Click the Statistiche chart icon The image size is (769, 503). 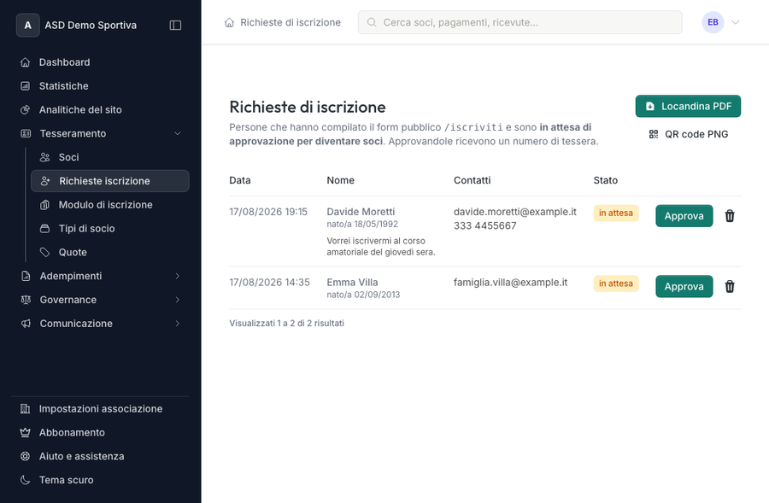26,85
